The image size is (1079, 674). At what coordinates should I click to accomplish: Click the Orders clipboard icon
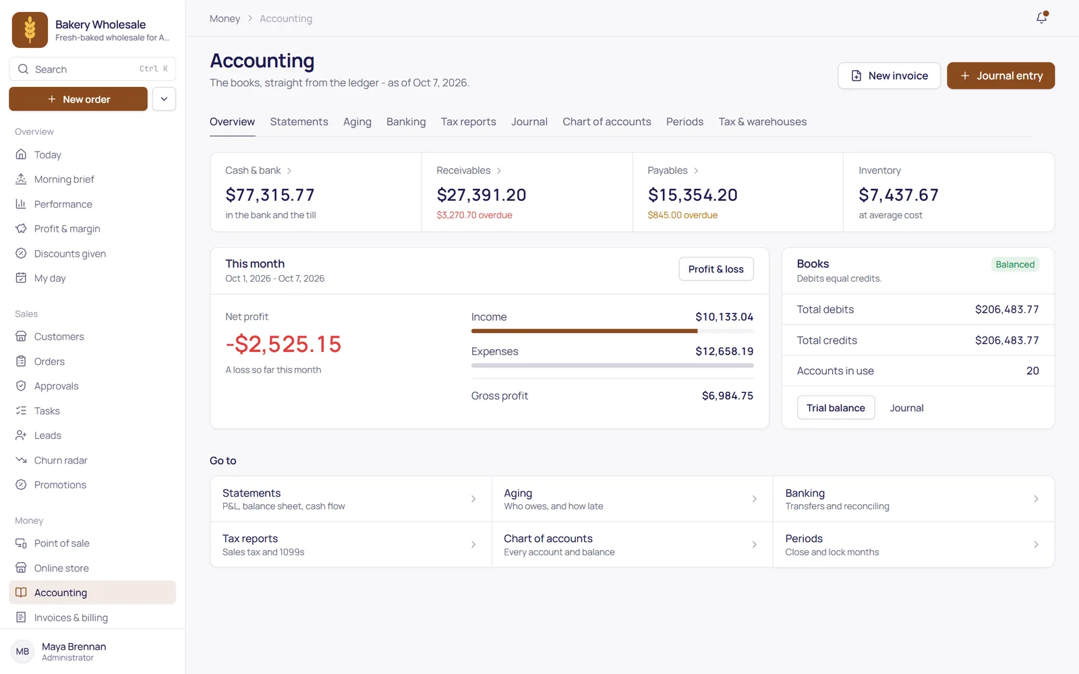(21, 361)
